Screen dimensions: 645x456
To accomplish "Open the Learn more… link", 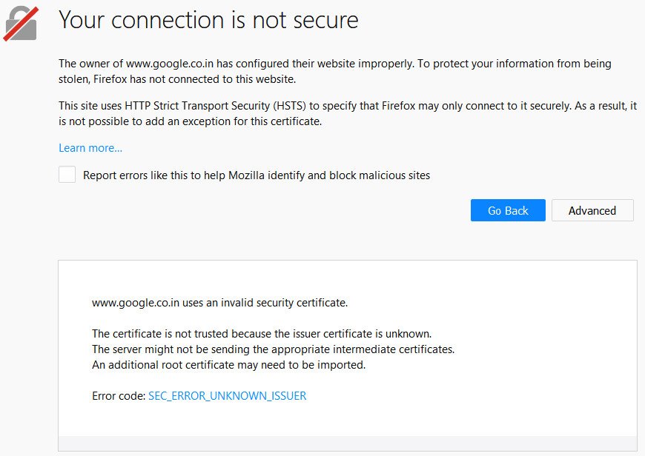I will 90,148.
